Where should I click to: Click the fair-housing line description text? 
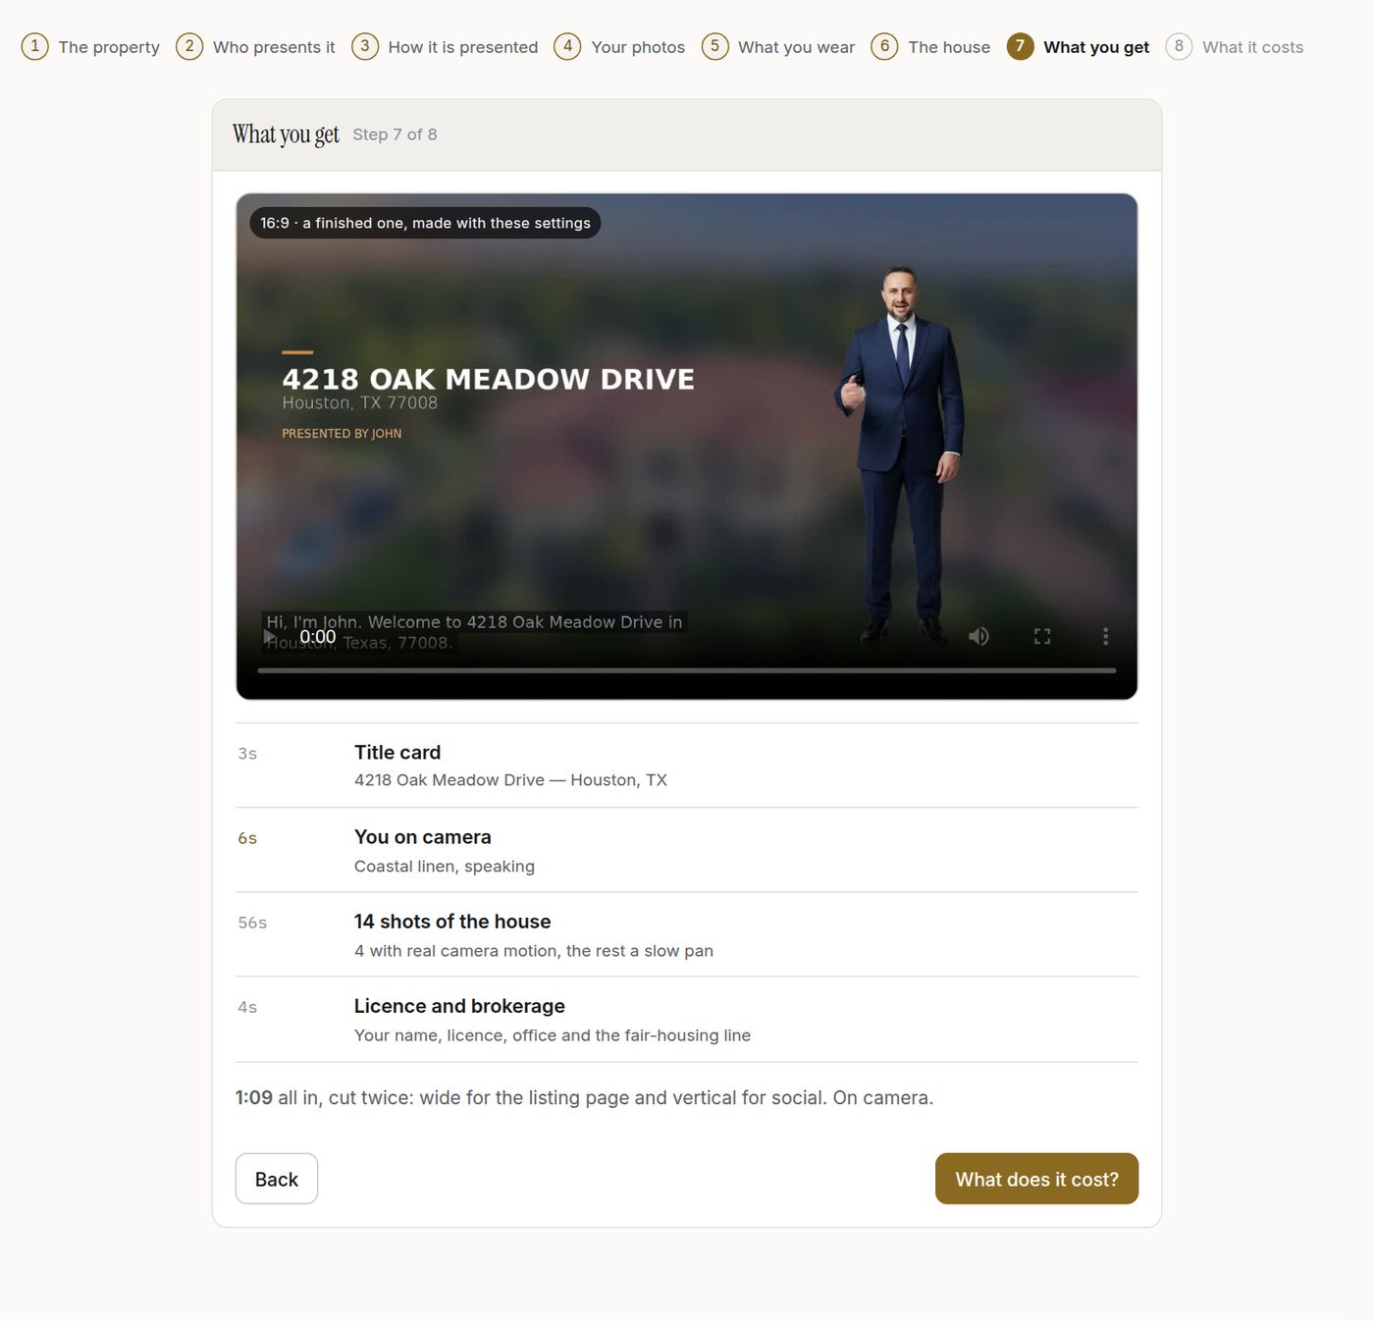(553, 1035)
